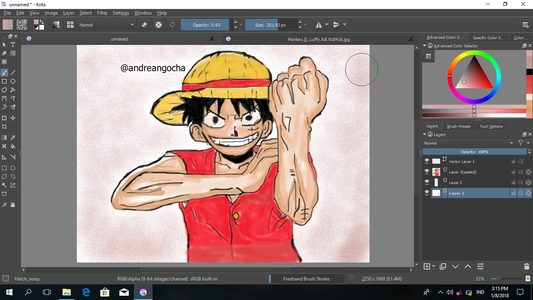Select the Rectangle shape tool
The height and width of the screenshot is (300, 533).
click(4, 81)
